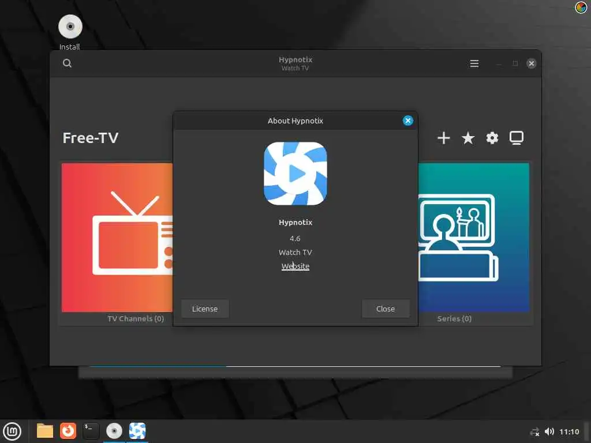Screen dimensions: 591x443
Task: Switch to the installer disc taskbar item
Action: 114,431
